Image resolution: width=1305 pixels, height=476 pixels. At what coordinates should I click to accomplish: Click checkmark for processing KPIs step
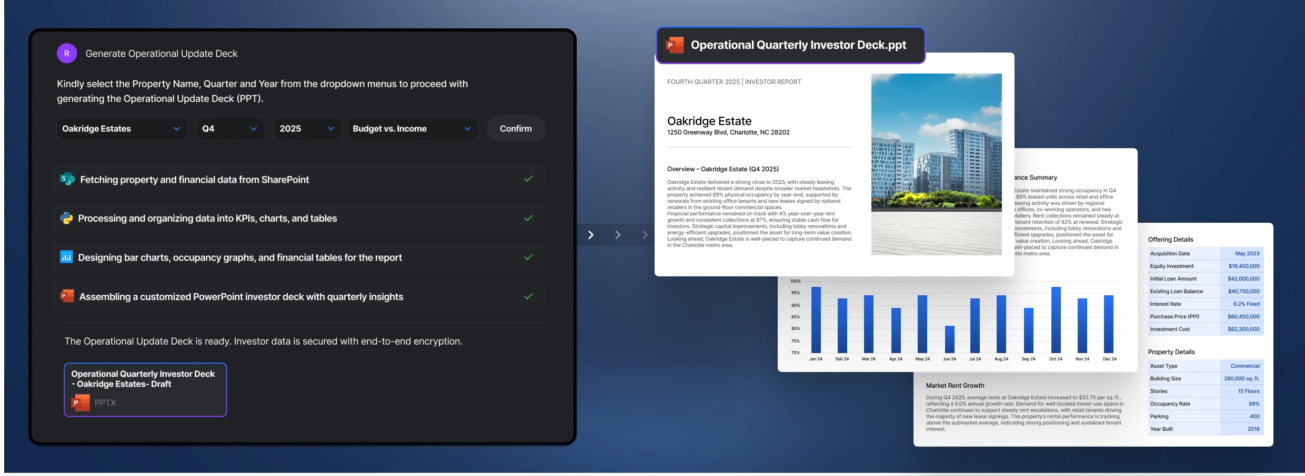528,218
